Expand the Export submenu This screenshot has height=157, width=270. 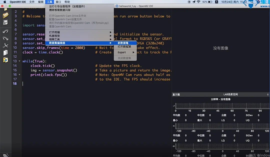125,52
